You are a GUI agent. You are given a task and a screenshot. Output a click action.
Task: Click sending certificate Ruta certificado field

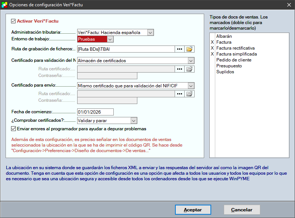pyautogui.click(x=126, y=94)
